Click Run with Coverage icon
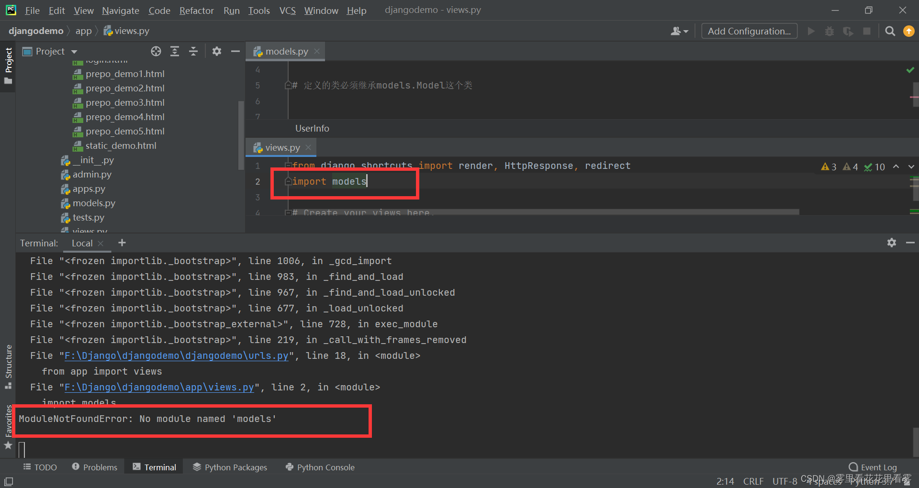The height and width of the screenshot is (488, 919). point(848,31)
